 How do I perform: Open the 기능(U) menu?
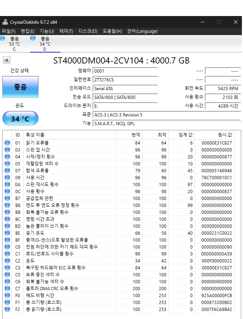click(x=47, y=31)
